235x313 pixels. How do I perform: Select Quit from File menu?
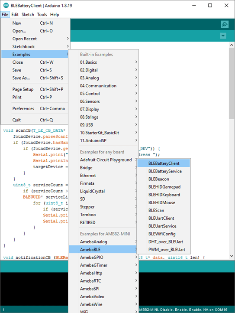click(x=35, y=120)
